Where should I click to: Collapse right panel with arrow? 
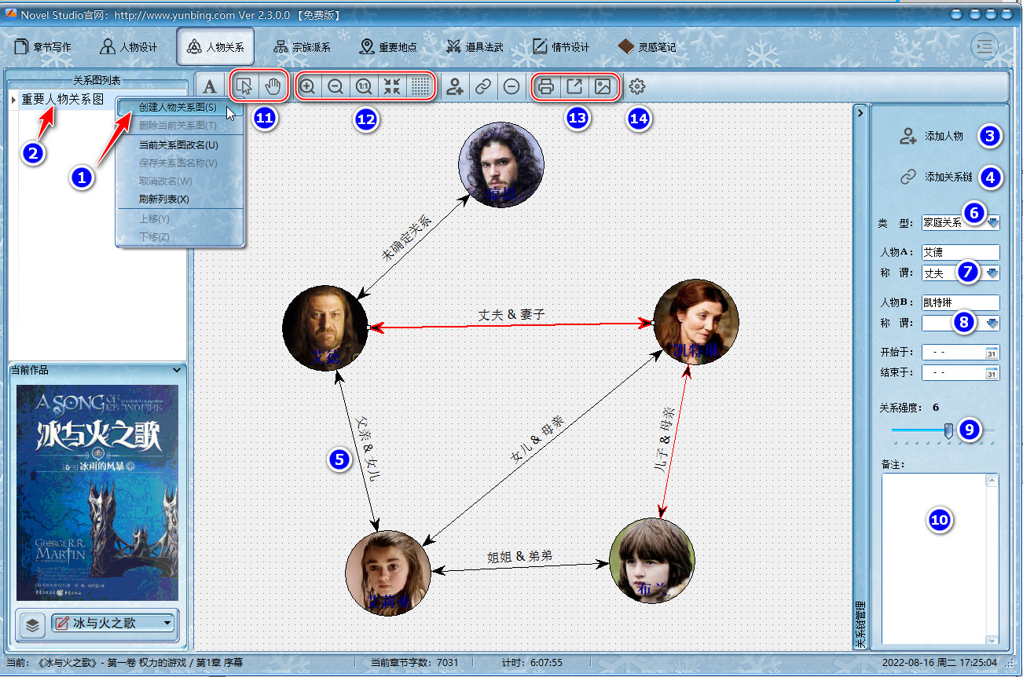(x=860, y=113)
